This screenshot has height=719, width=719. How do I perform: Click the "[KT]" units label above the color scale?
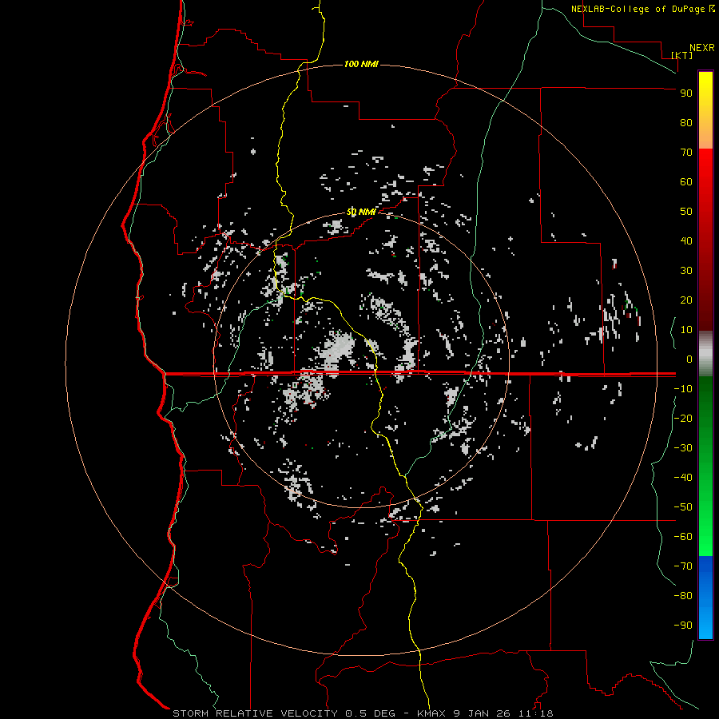(681, 55)
